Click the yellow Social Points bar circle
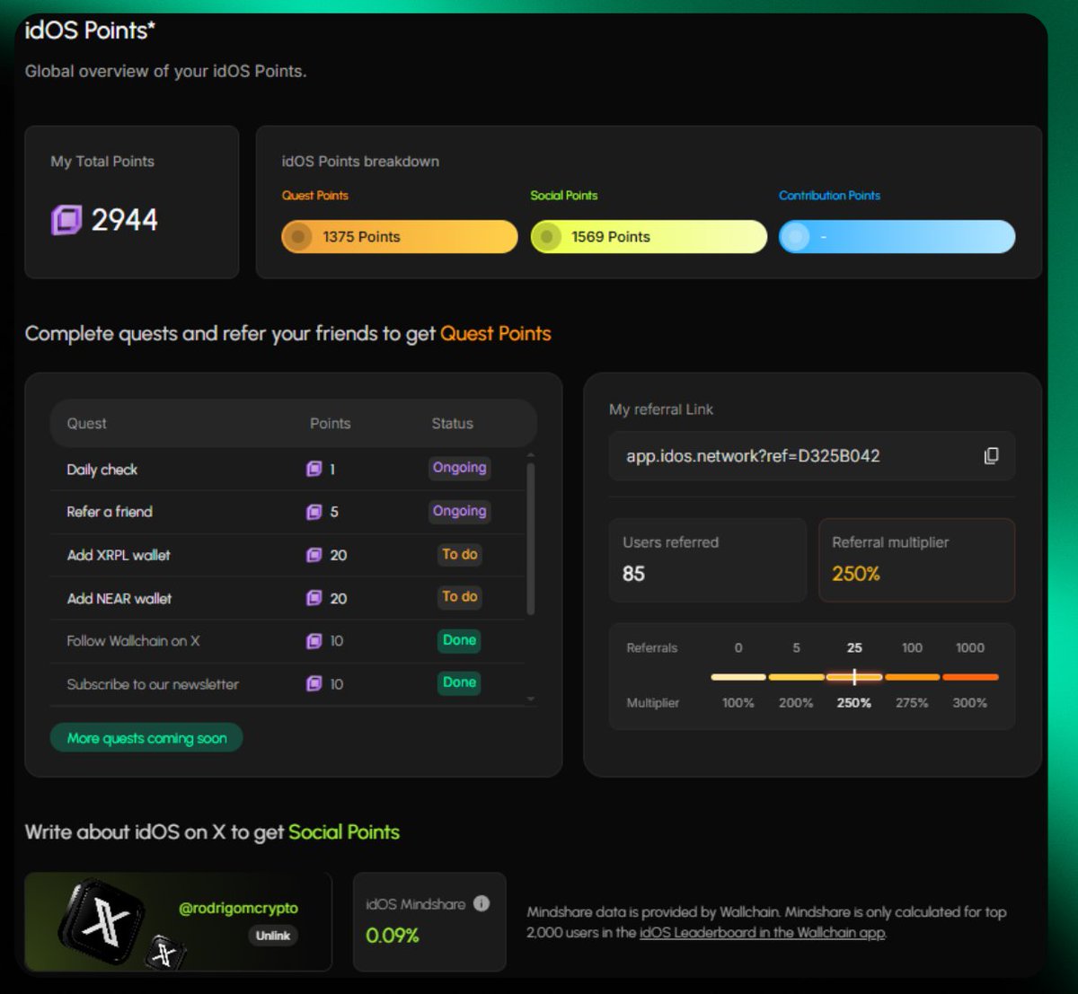The image size is (1078, 994). coord(545,237)
